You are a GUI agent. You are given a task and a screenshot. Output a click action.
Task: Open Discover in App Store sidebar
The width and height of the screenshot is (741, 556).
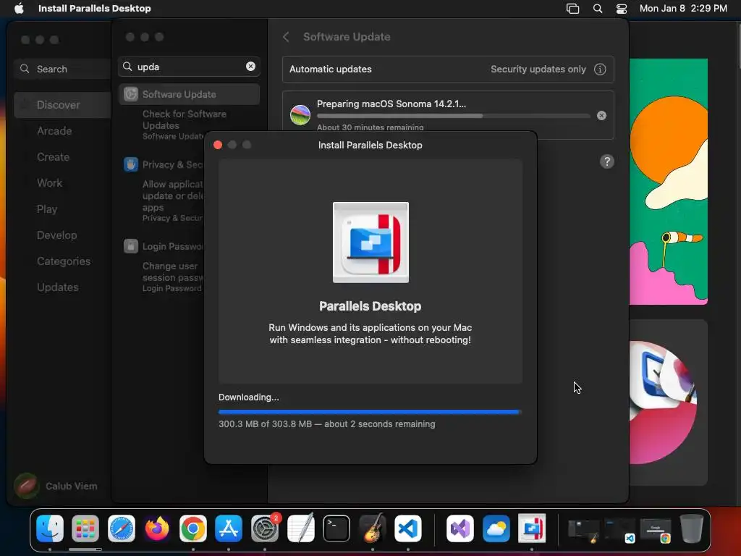coord(62,105)
